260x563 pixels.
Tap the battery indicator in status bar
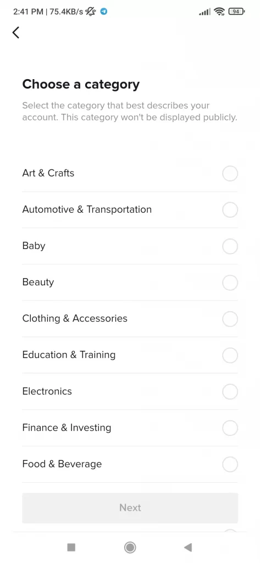pyautogui.click(x=236, y=12)
